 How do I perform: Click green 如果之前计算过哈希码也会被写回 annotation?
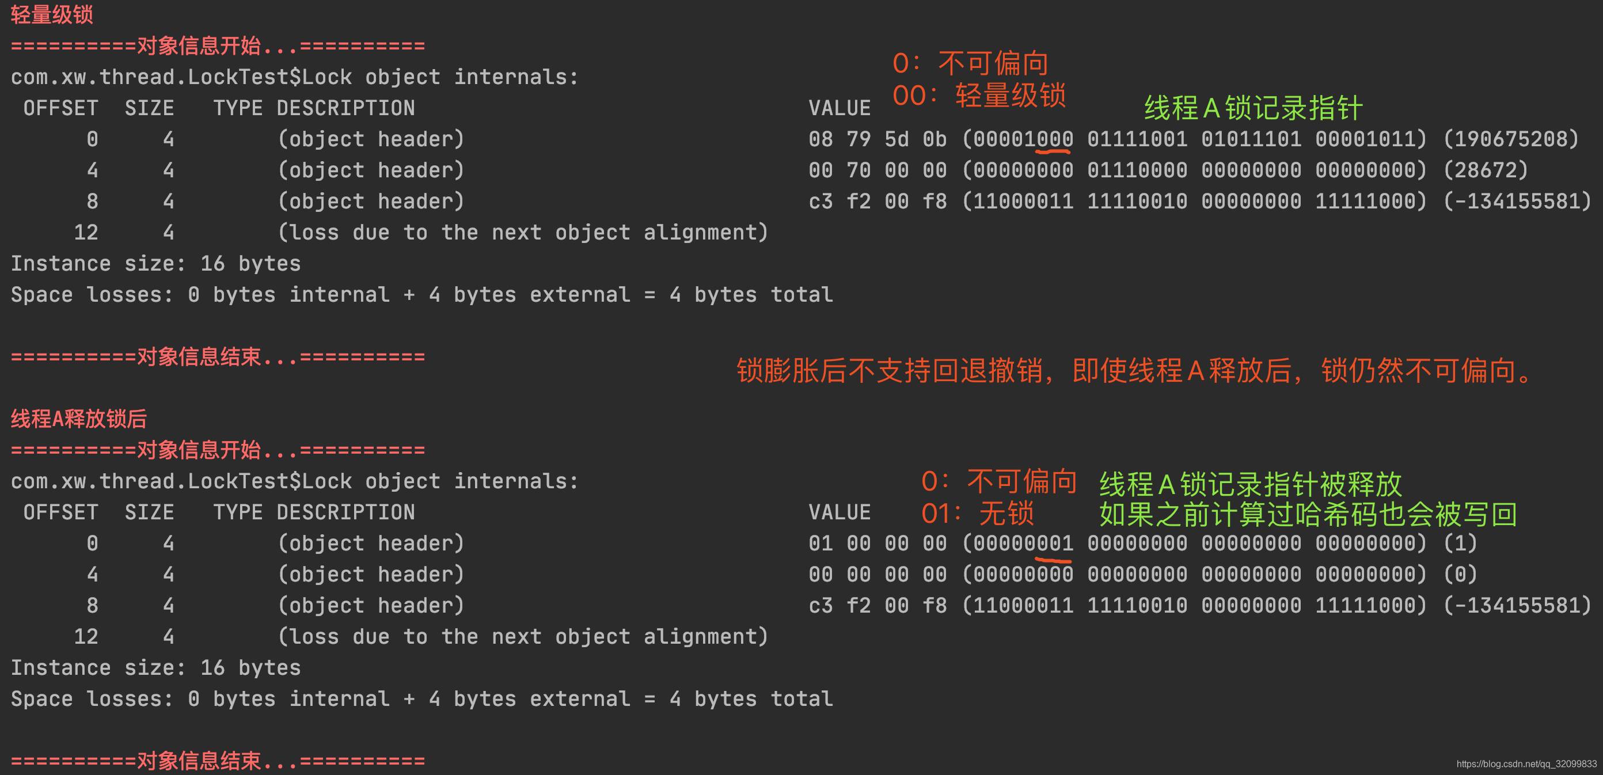tap(1308, 514)
